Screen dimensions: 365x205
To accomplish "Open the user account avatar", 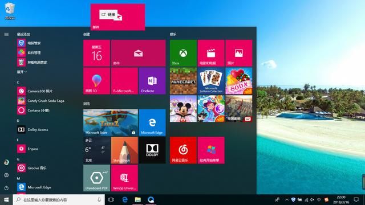I will click(x=6, y=162).
